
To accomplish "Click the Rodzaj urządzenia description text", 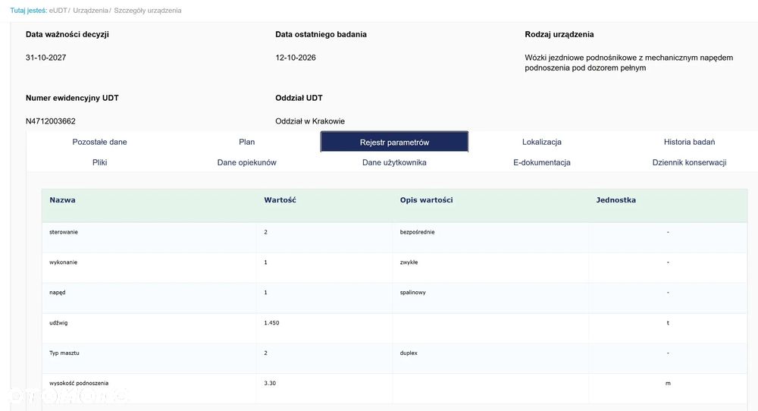I will [629, 63].
